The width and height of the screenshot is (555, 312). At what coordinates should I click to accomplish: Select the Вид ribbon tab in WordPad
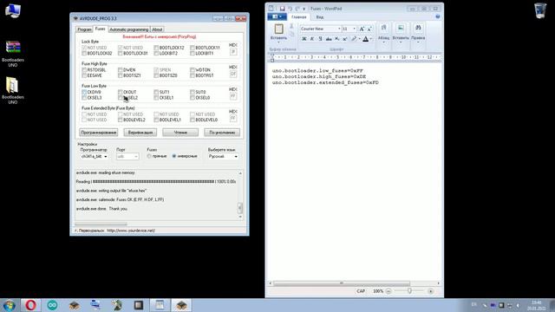click(320, 16)
